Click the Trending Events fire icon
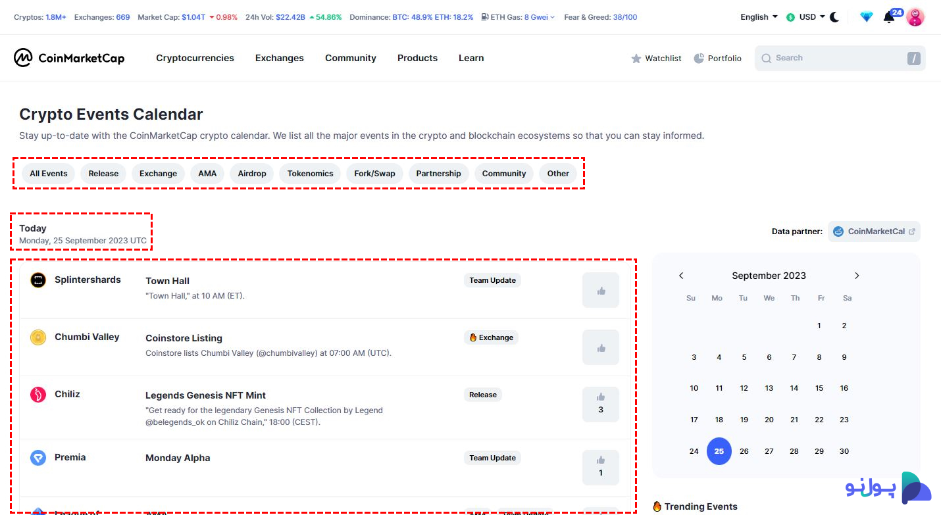This screenshot has width=941, height=515. pos(657,506)
